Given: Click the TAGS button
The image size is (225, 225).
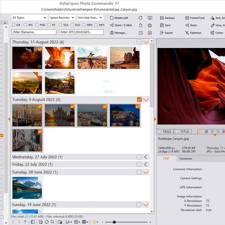Looking at the screenshot, I should click(165, 131).
